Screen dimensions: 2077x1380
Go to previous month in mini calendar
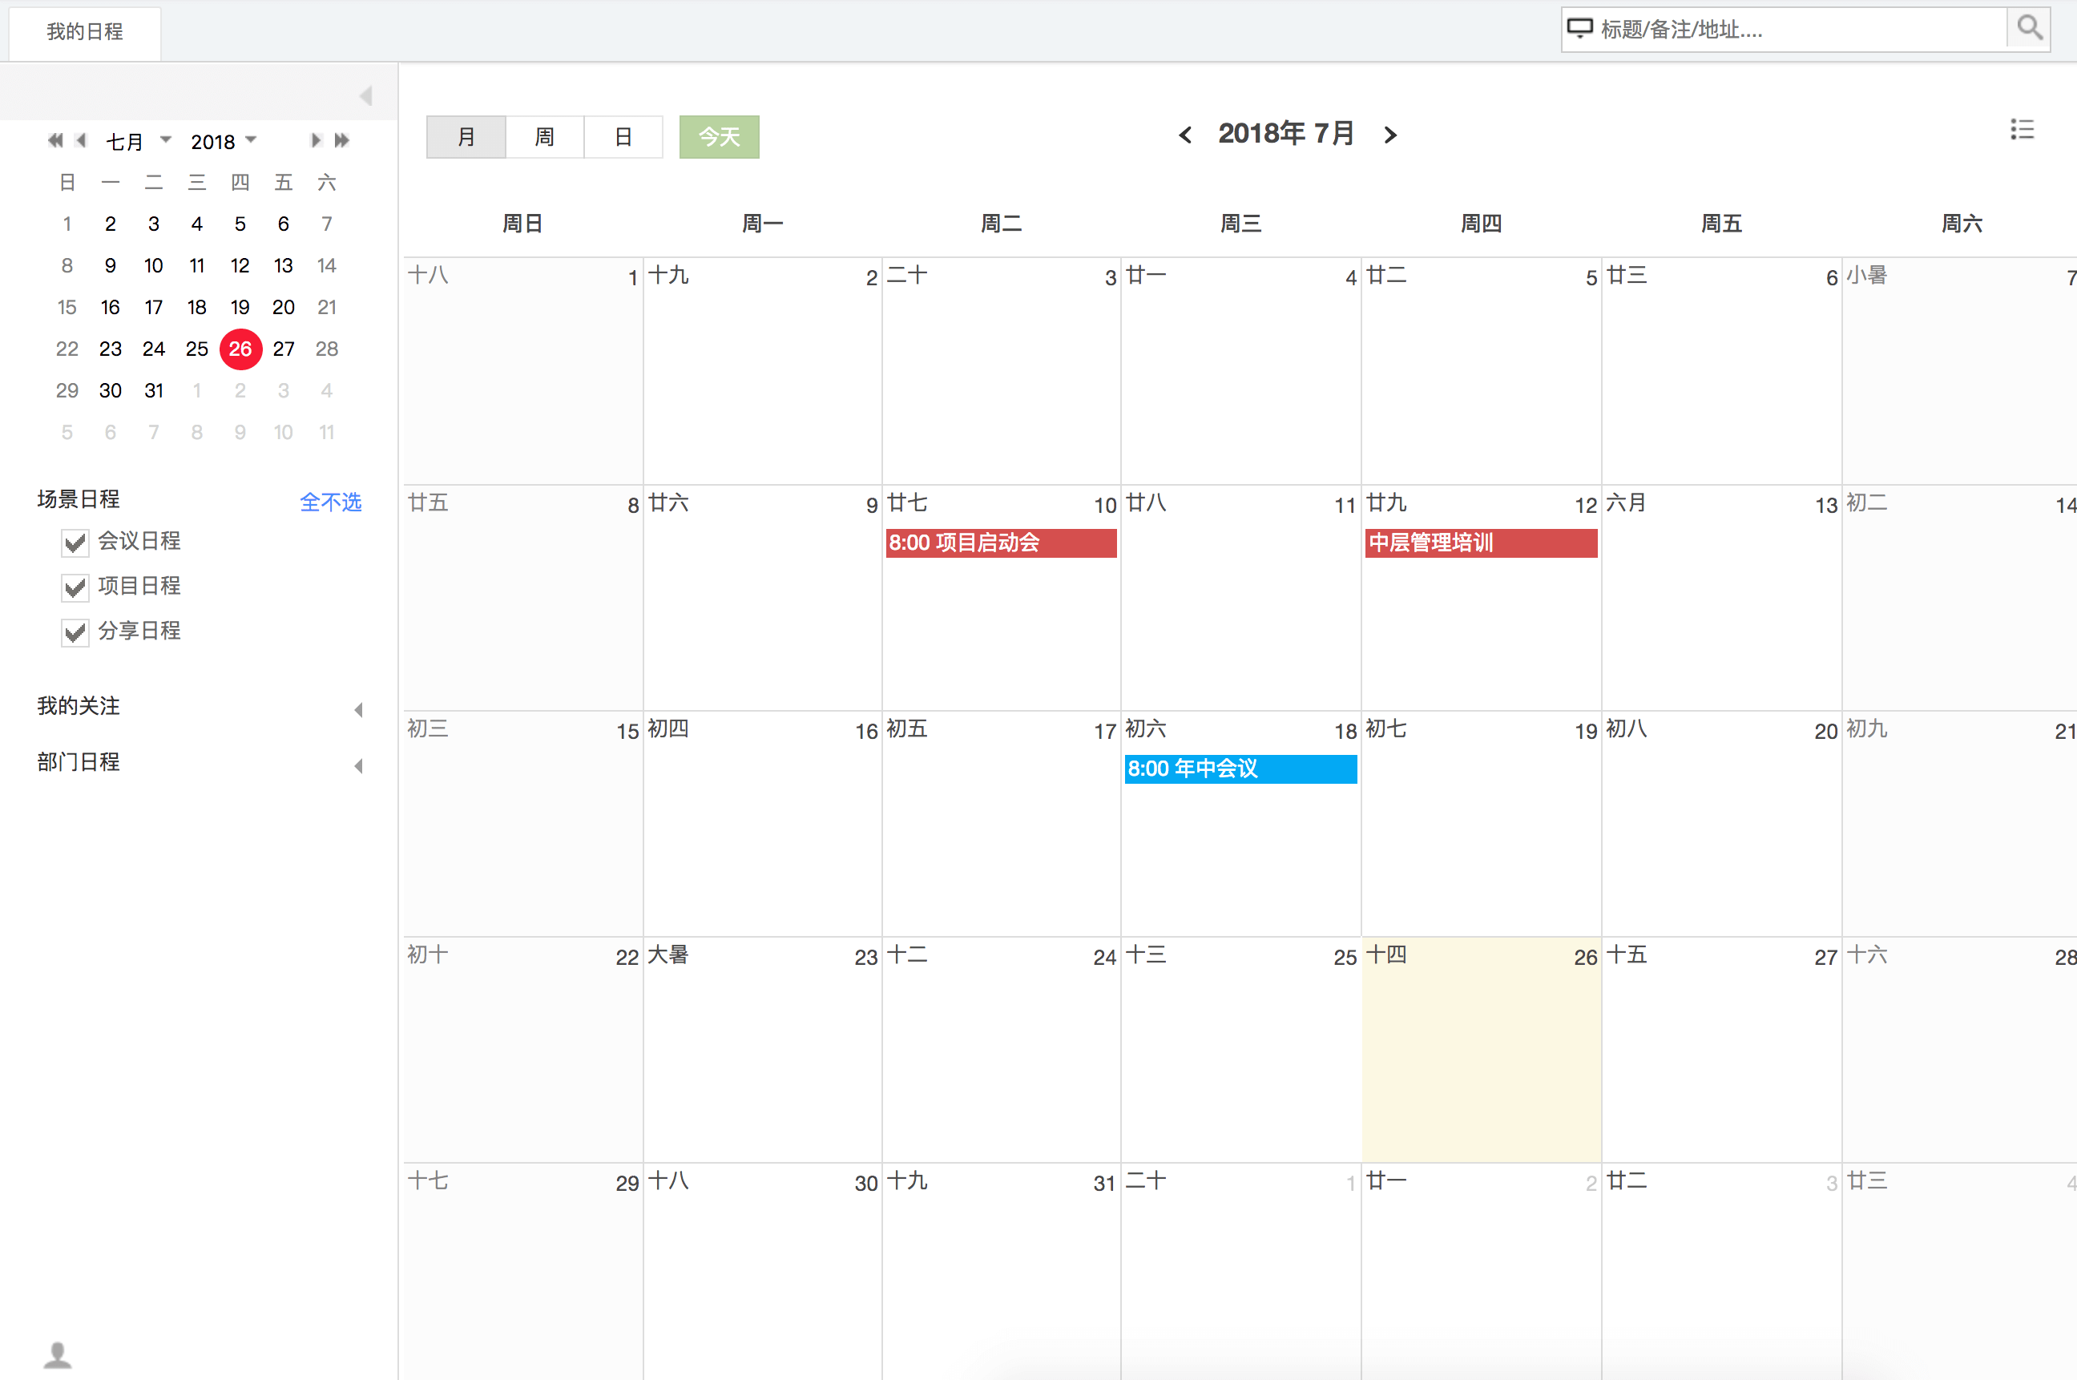[82, 140]
